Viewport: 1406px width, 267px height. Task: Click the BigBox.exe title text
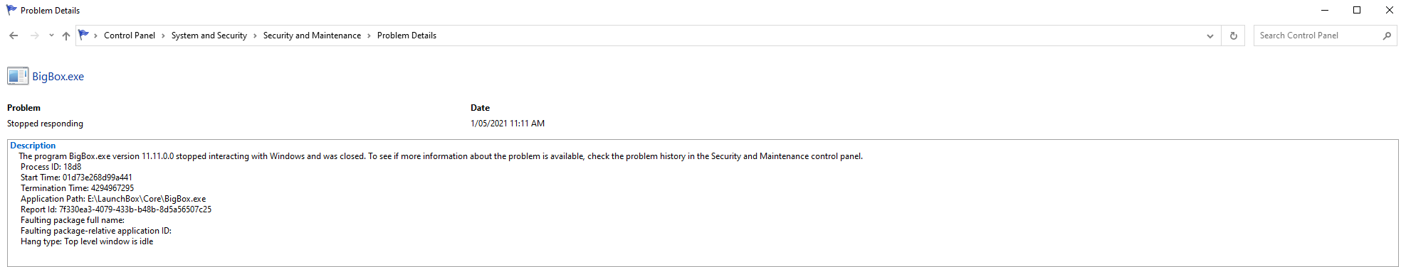58,77
